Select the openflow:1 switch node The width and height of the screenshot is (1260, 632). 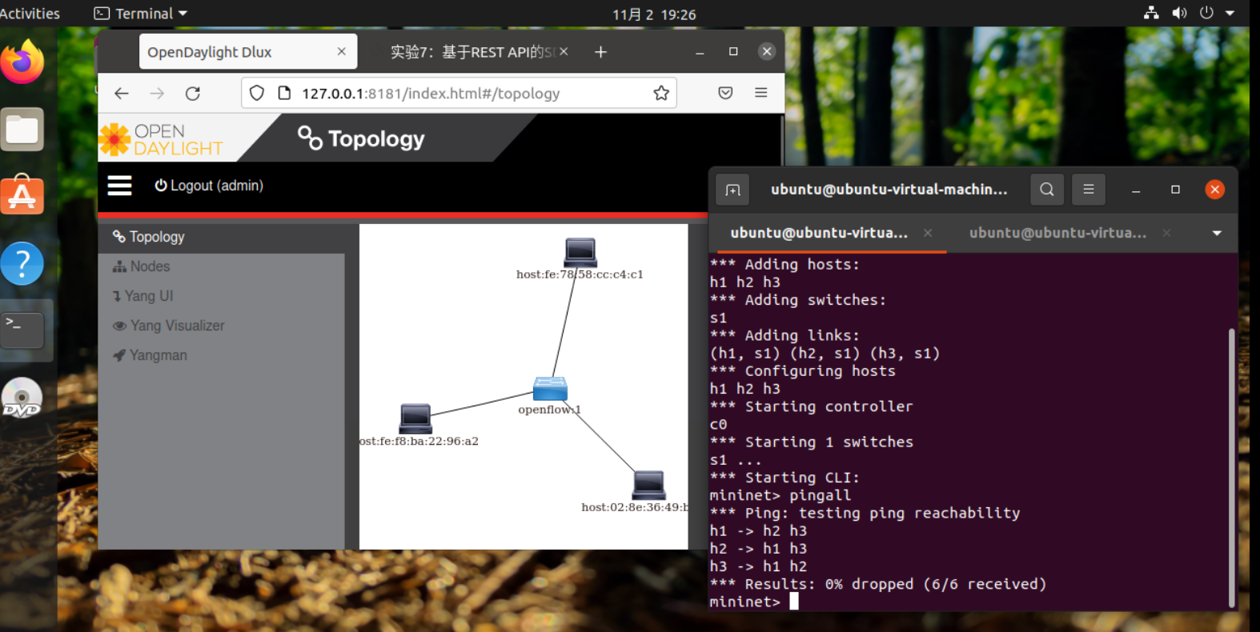pos(550,389)
